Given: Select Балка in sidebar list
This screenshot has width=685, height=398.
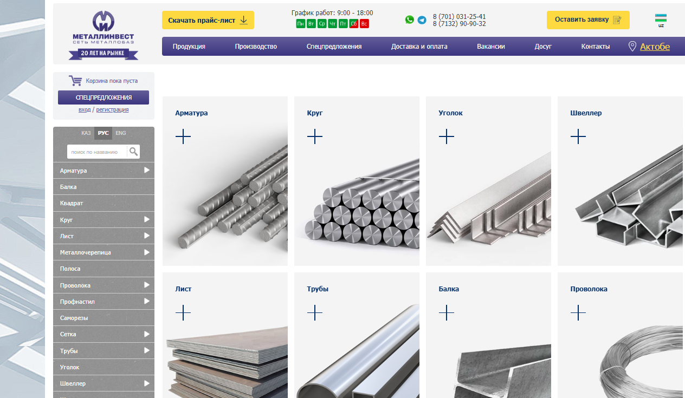Looking at the screenshot, I should pos(104,187).
